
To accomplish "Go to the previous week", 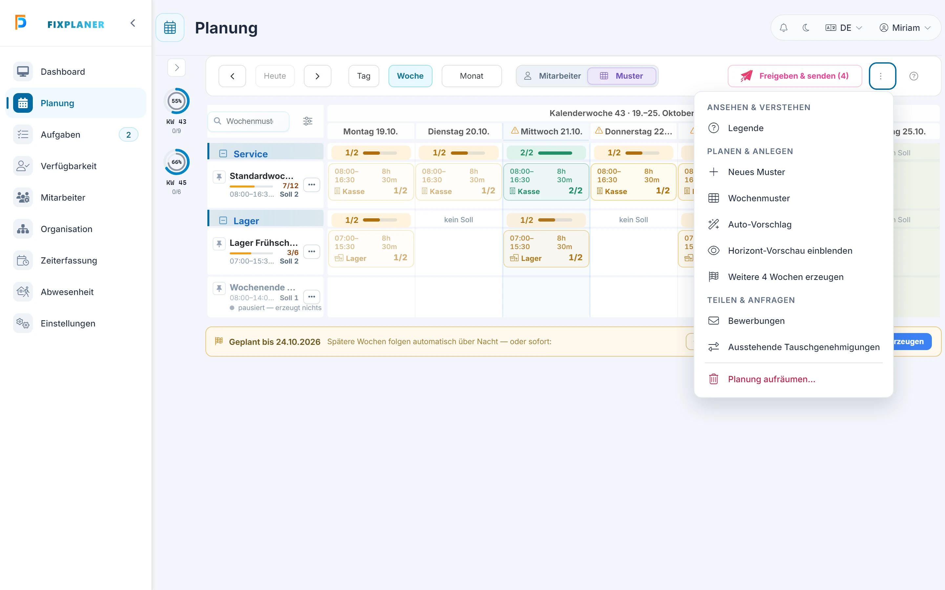I will point(232,76).
